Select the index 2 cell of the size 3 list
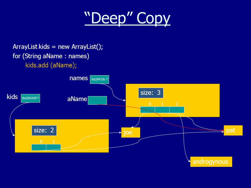The width and height of the screenshot is (251, 188). point(177,110)
